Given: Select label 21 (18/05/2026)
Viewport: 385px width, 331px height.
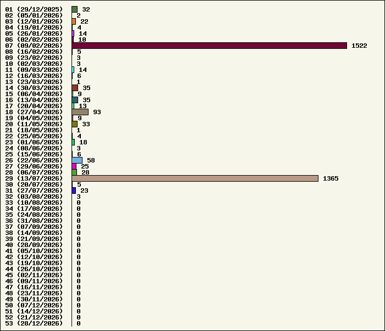Looking at the screenshot, I should tap(34, 130).
